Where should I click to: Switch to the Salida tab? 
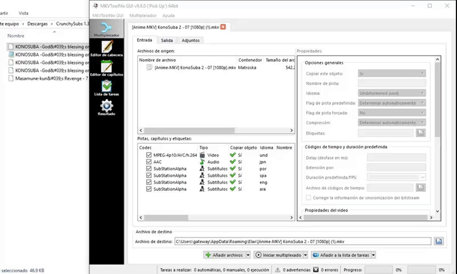167,41
